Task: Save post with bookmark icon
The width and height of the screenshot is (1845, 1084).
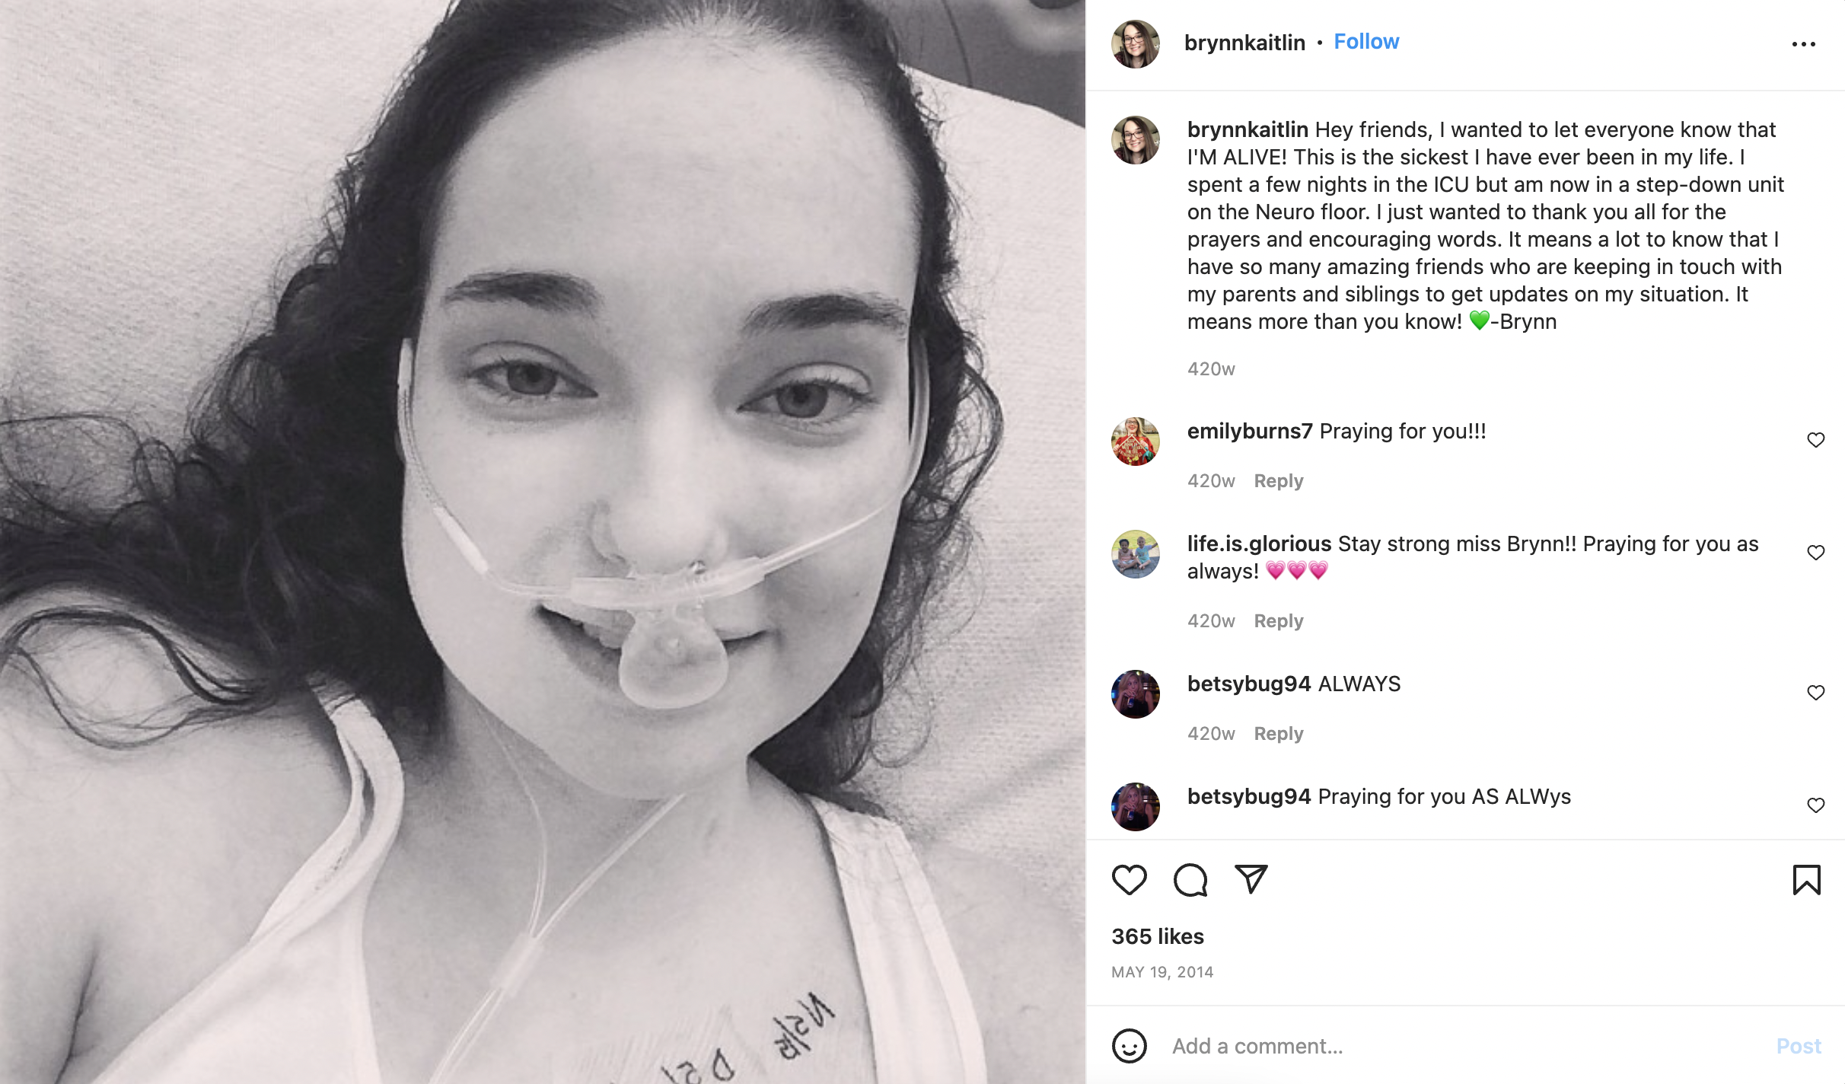Action: tap(1806, 880)
